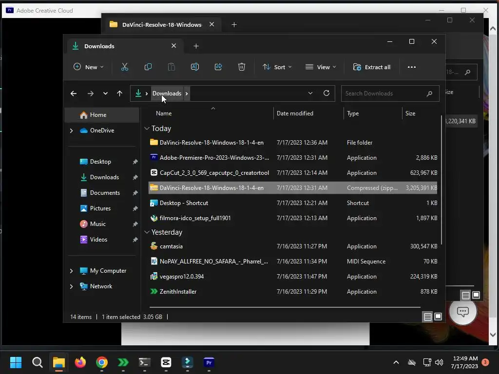The image size is (499, 374).
Task: Open the Zenith green arrows taskbar icon
Action: (123, 362)
